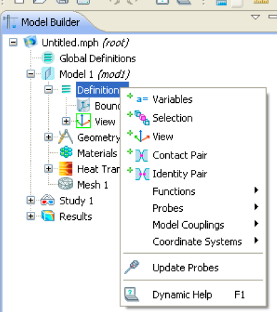
Task: Expand the Study 1 node
Action: [30, 200]
